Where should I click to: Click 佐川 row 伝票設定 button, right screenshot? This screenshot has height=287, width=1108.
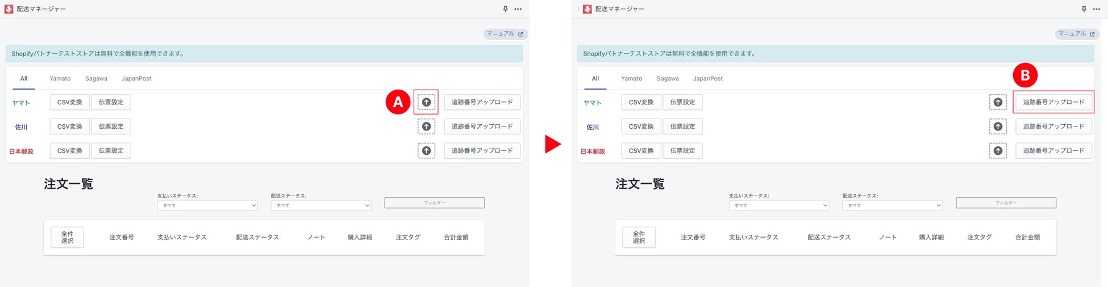683,126
